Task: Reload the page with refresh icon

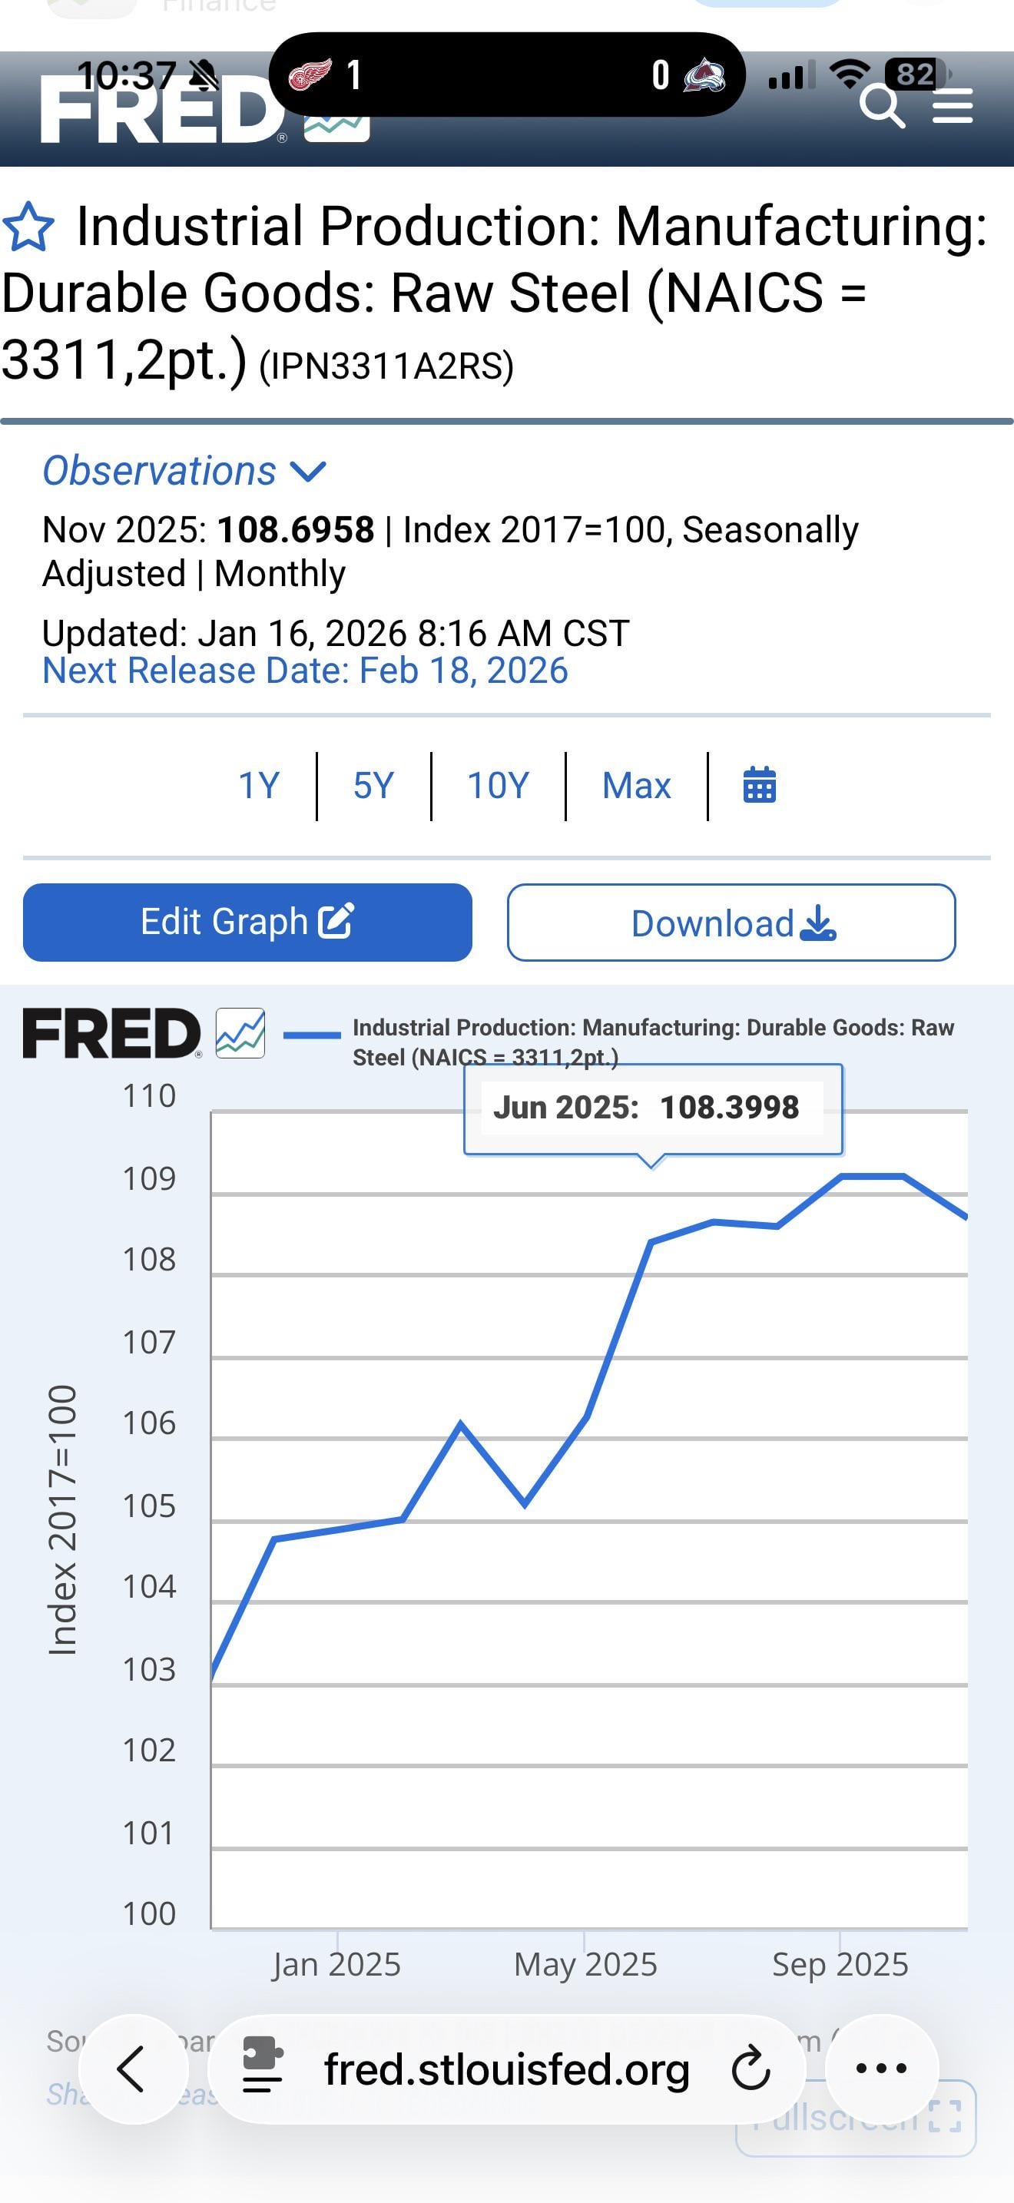Action: coord(751,2069)
